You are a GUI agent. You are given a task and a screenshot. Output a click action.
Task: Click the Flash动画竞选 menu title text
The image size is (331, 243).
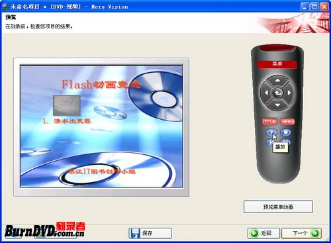[x=101, y=84]
